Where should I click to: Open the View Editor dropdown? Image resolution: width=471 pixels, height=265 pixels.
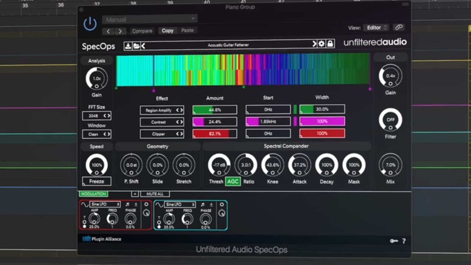376,28
